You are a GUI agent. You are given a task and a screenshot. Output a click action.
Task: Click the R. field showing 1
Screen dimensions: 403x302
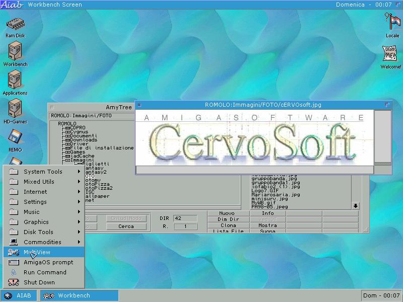pos(185,226)
